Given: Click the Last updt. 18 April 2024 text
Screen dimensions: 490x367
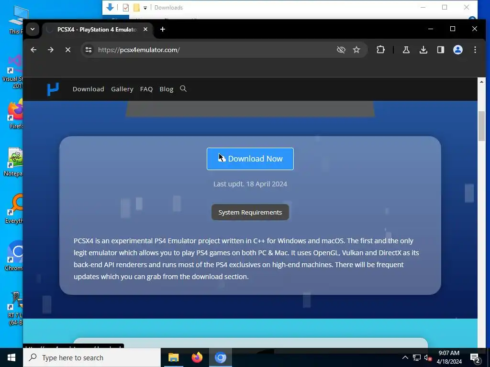Looking at the screenshot, I should pyautogui.click(x=250, y=184).
